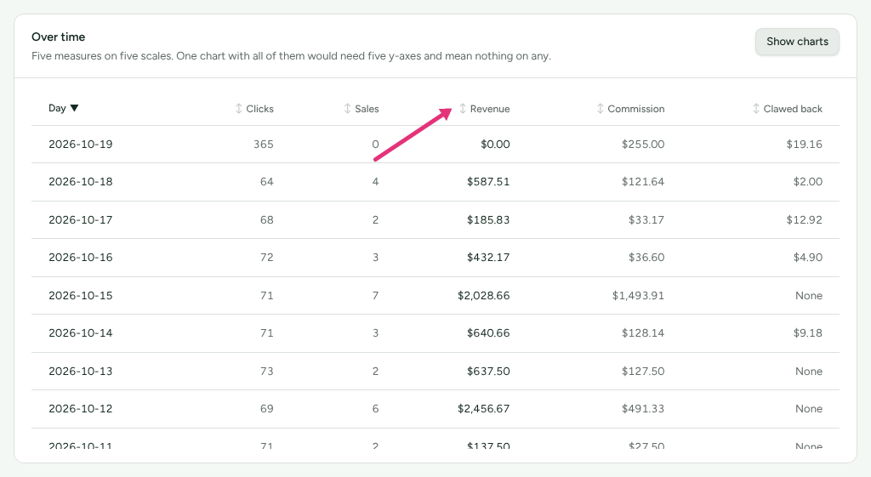871x477 pixels.
Task: Click the Day descending sort arrow
Action: click(75, 108)
